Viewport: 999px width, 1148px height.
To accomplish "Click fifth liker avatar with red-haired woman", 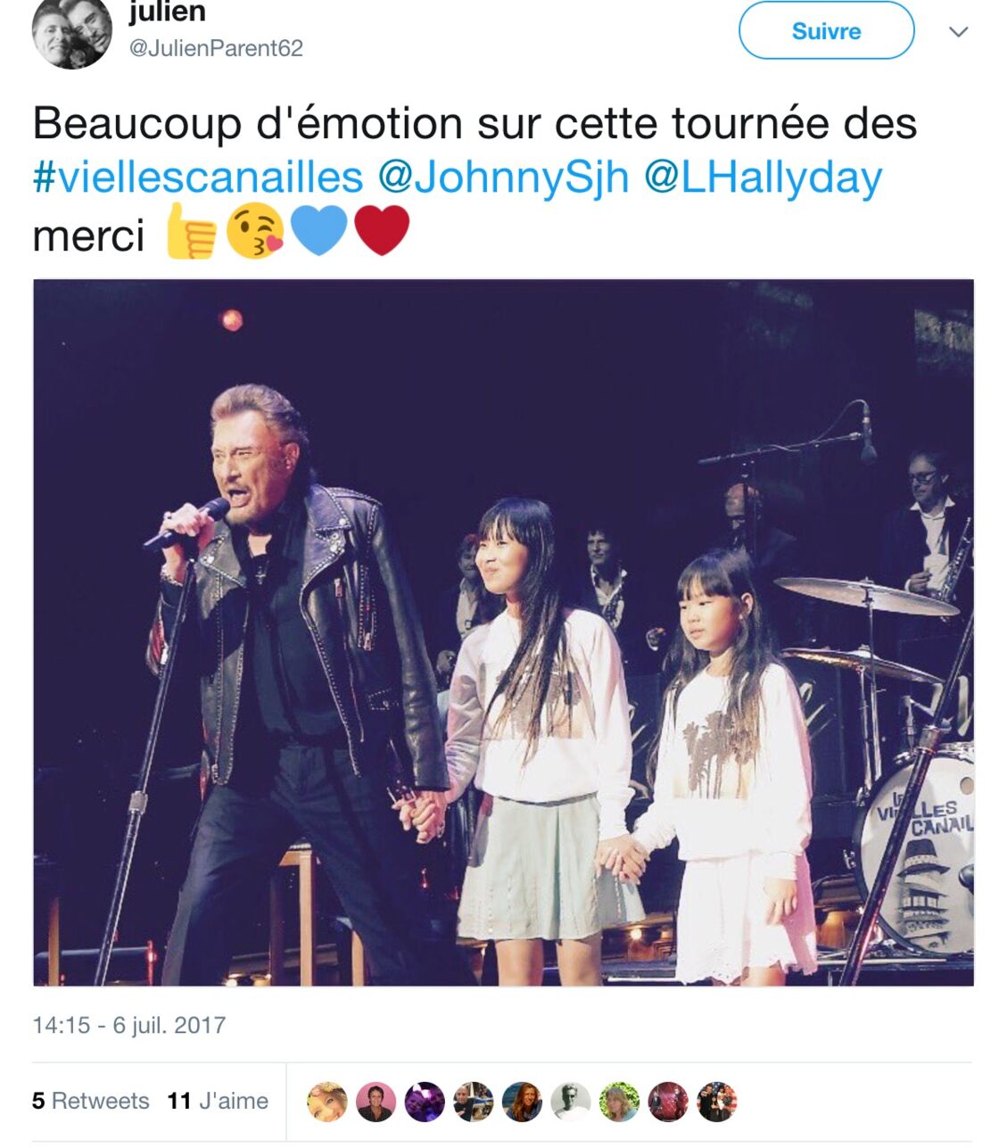I will (x=522, y=1102).
